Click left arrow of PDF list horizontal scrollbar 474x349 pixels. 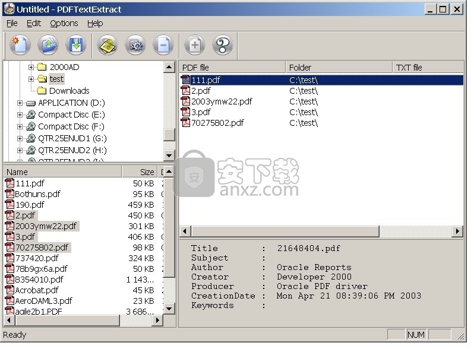pos(185,231)
